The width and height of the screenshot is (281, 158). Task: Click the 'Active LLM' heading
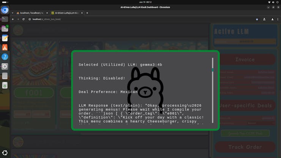point(231,32)
